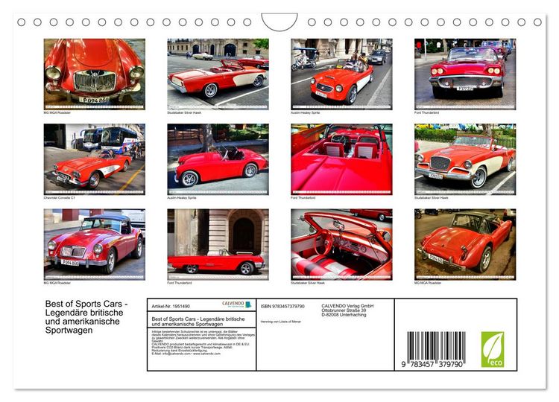Open the Chevrolet Corvette C1 photo
Viewport: 559px width, 402px height.
pyautogui.click(x=95, y=159)
